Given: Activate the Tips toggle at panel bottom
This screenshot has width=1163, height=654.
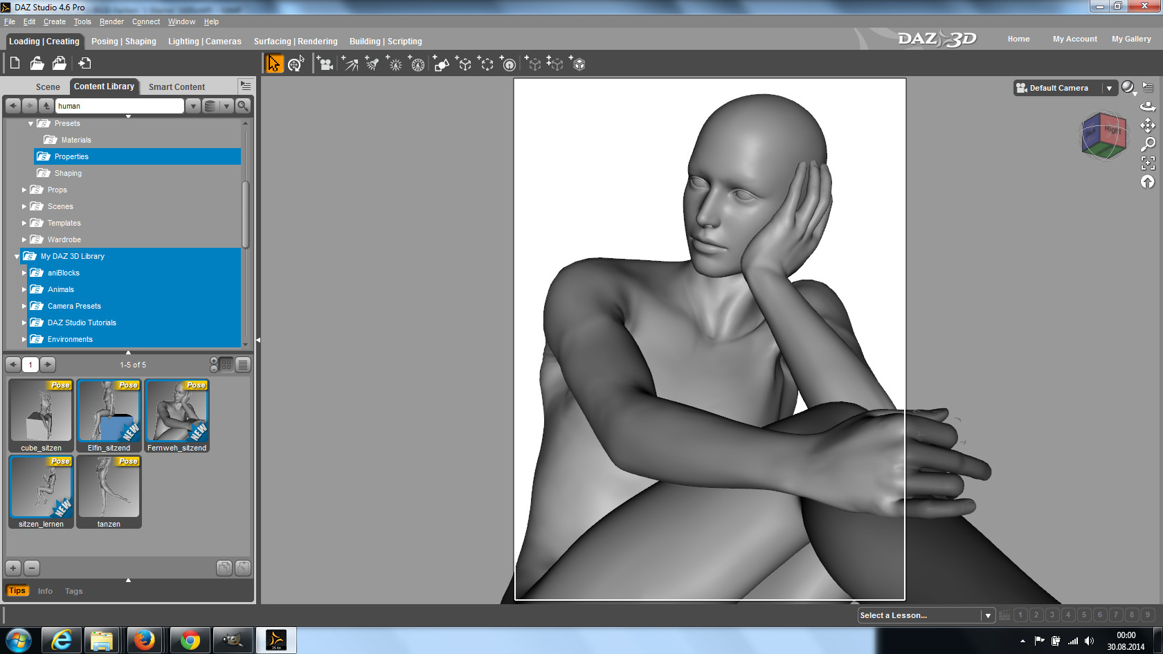Looking at the screenshot, I should click(17, 591).
